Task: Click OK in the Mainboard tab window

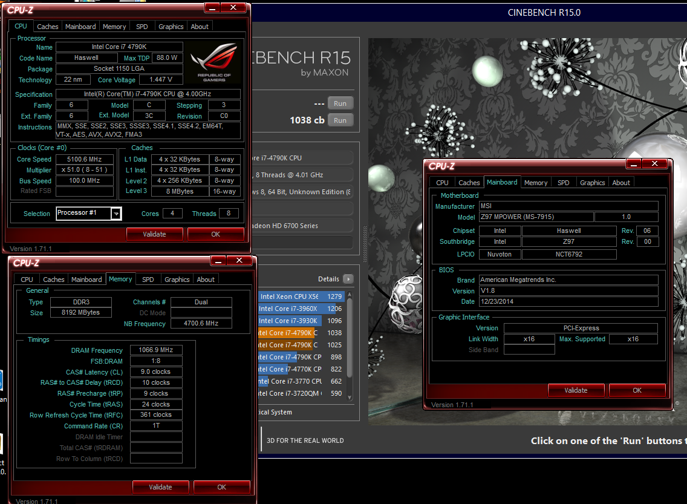Action: (637, 390)
